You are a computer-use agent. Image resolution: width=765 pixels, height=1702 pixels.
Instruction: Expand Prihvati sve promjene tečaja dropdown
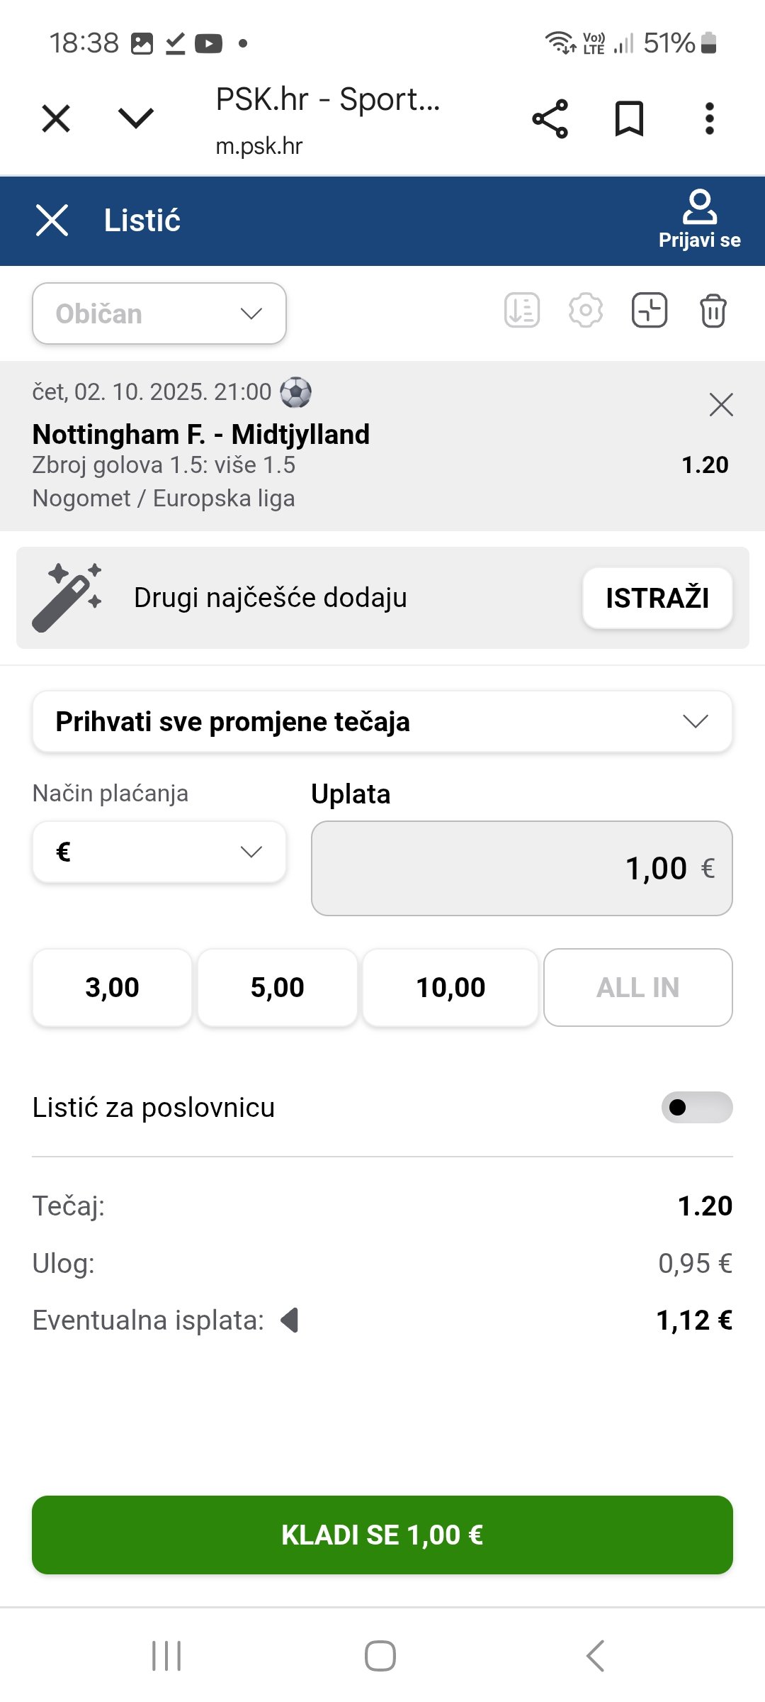[x=382, y=721]
